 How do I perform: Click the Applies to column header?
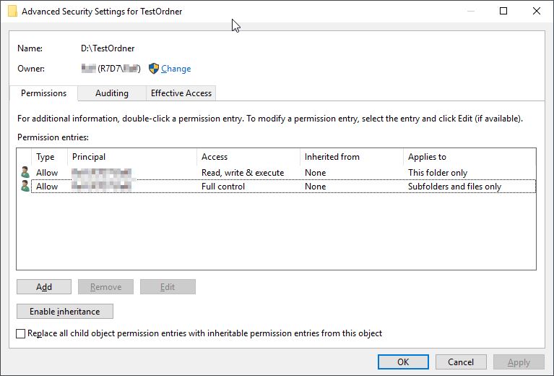tap(468, 157)
